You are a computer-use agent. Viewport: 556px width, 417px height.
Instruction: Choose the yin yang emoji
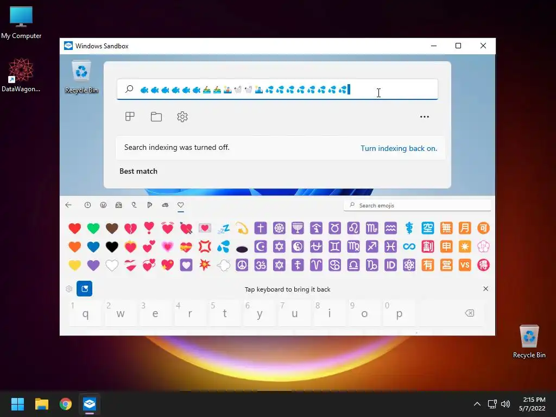tap(298, 247)
